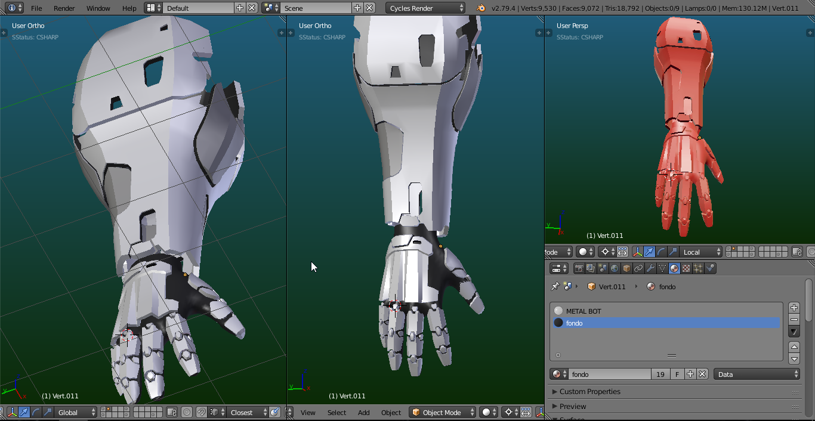This screenshot has width=815, height=421.
Task: Open the Render properties tab (camera icon)
Action: click(x=579, y=268)
